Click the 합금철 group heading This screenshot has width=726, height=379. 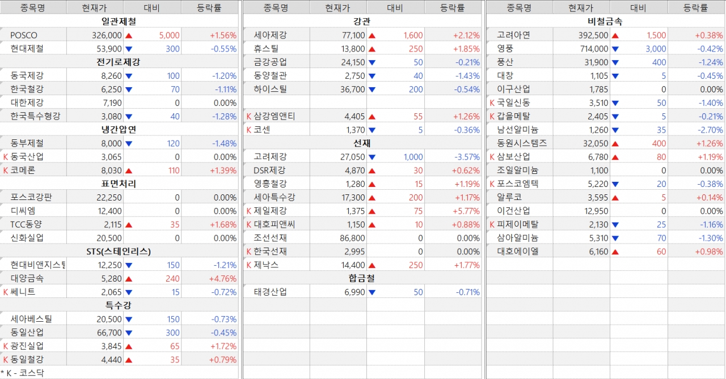(x=361, y=278)
